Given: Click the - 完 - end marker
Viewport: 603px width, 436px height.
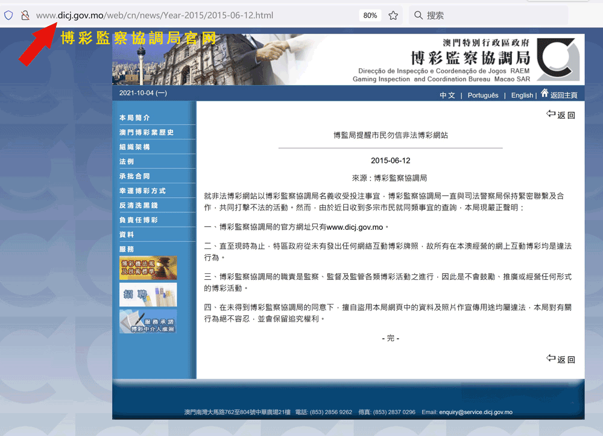Looking at the screenshot, I should pyautogui.click(x=390, y=338).
